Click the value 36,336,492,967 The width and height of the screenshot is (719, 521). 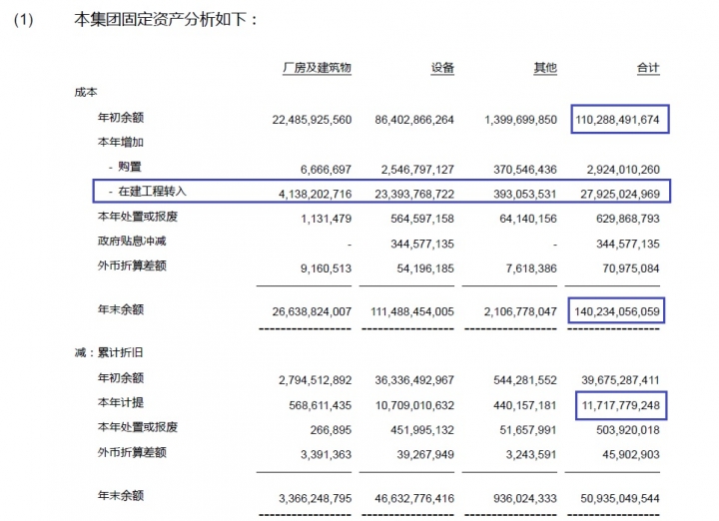pos(414,380)
